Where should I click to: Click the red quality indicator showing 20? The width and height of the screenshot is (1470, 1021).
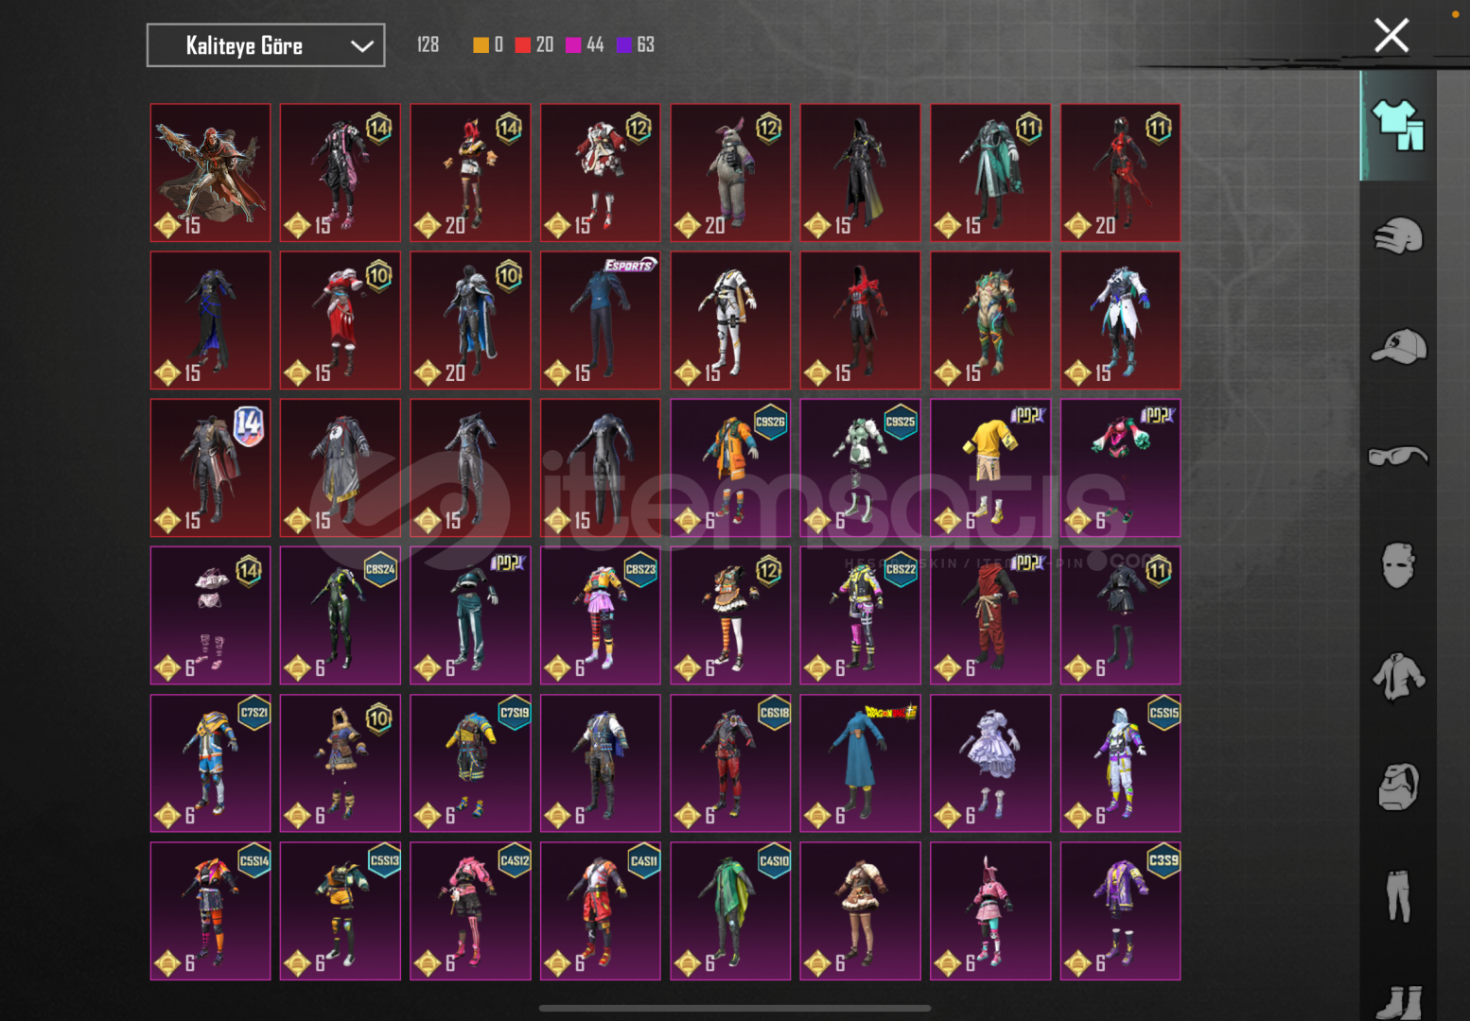(534, 44)
